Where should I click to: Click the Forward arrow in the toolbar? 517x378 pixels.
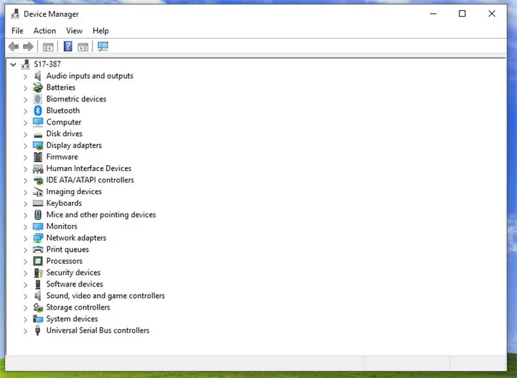pyautogui.click(x=28, y=46)
